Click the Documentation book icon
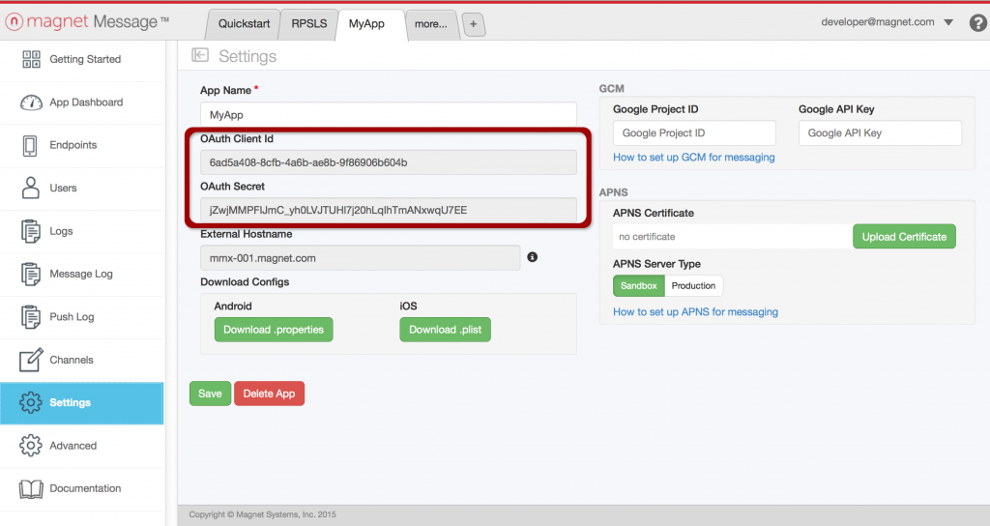 (31, 488)
